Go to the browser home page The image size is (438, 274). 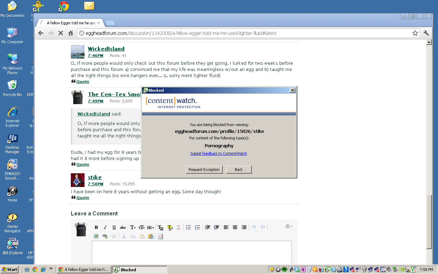70,33
